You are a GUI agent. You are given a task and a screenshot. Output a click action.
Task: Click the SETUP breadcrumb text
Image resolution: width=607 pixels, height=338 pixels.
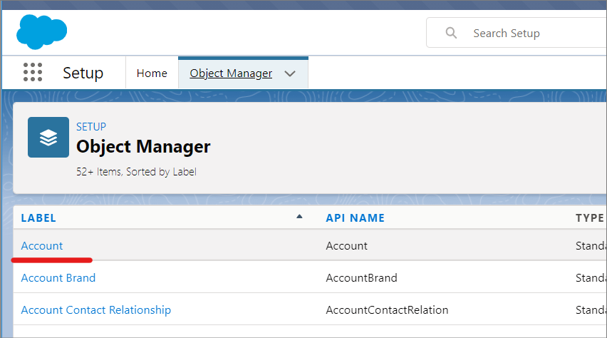(91, 127)
